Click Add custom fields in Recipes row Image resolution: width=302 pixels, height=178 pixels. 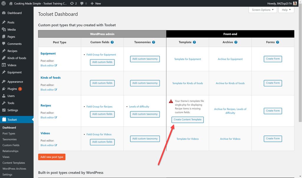coord(102,114)
